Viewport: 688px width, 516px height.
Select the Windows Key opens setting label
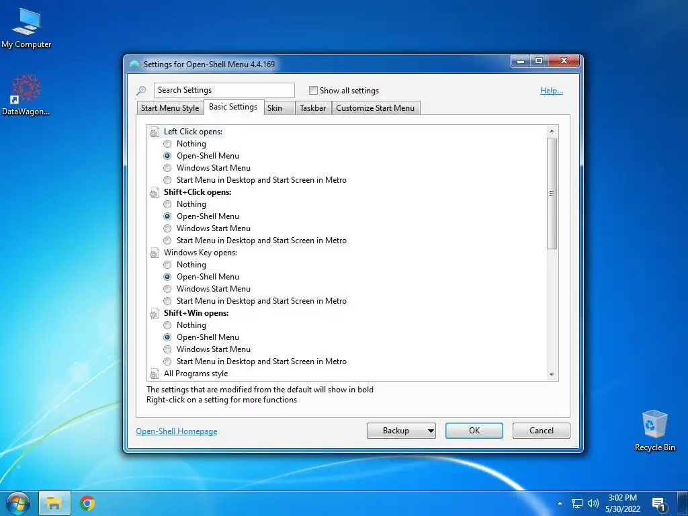(x=200, y=253)
